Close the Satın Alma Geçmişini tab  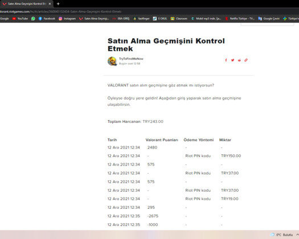click(50, 3)
